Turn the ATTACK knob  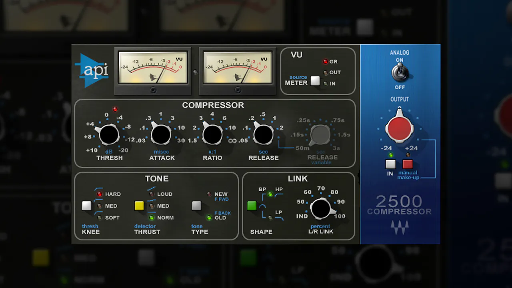tap(160, 135)
